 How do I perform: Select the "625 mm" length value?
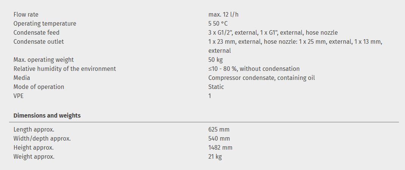point(219,130)
